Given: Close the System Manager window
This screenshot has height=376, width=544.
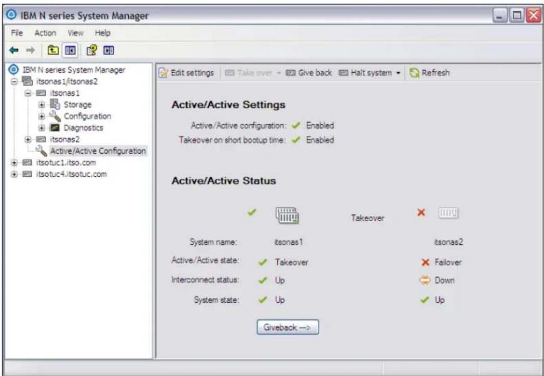Looking at the screenshot, I should 533,16.
